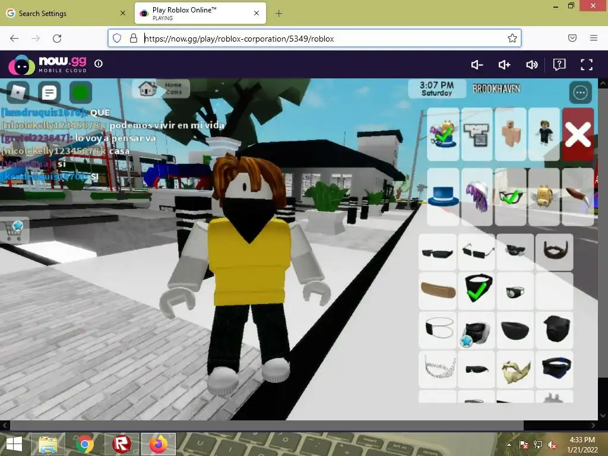Toggle the now.gg speaker mute icon
Screen dimensions: 608x456
531,65
